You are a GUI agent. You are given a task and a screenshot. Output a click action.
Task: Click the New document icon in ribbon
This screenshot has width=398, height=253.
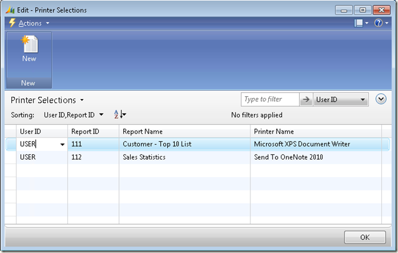[x=29, y=45]
